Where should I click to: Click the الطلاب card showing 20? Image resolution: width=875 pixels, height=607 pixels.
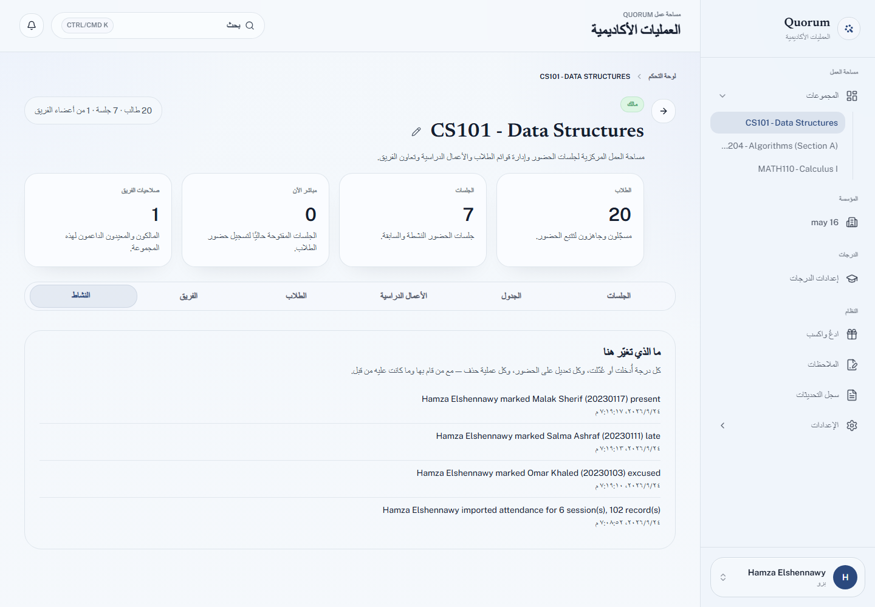click(x=570, y=220)
